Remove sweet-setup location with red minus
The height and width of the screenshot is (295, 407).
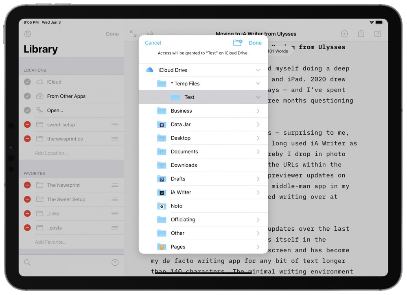tap(27, 125)
